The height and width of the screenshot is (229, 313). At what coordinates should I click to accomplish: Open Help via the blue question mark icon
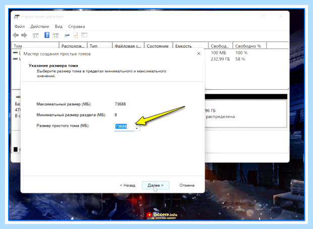coord(47,35)
